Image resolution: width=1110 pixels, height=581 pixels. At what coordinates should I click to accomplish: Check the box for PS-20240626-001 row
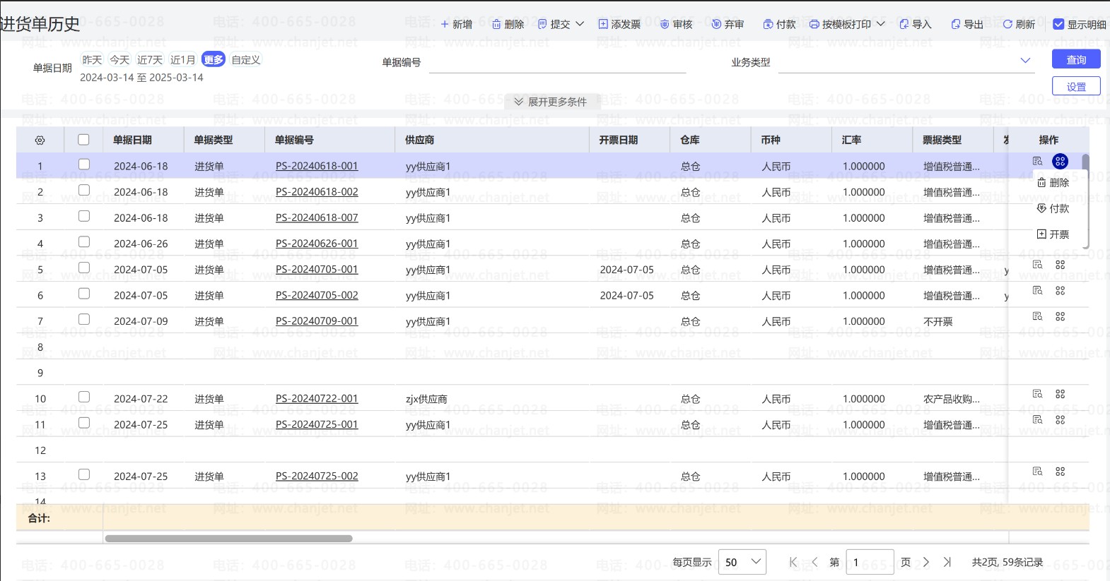pos(84,241)
